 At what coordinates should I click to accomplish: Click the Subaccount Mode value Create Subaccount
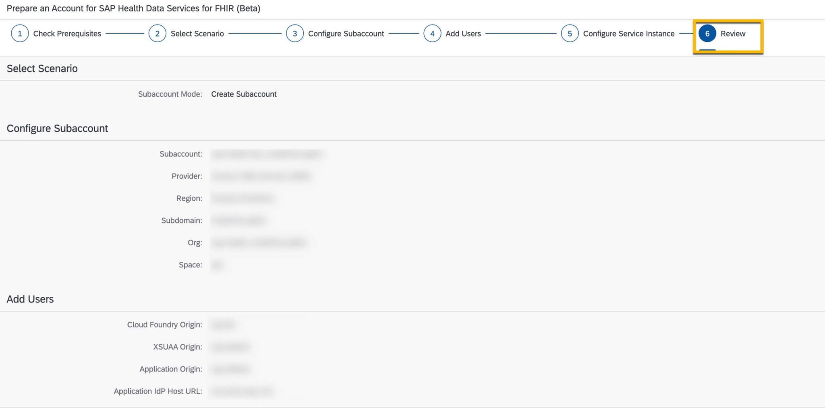pos(243,94)
